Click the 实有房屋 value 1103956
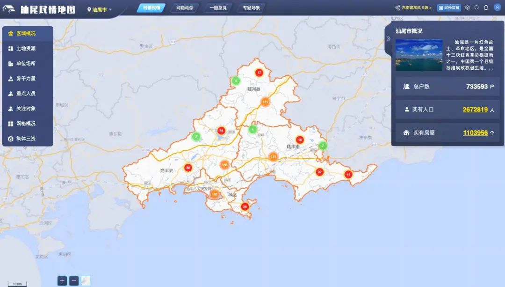The width and height of the screenshot is (505, 287). point(475,133)
